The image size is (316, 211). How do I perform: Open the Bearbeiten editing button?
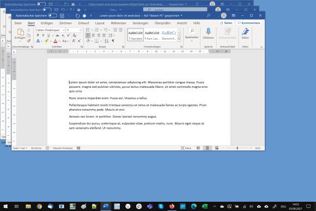(192, 34)
